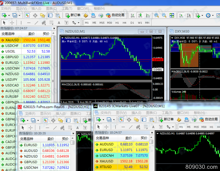Click the Zoom Out magnifier icon
The height and width of the screenshot is (171, 220).
[164, 15]
